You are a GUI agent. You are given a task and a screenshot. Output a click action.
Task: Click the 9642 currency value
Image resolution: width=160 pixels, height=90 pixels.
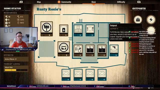pyautogui.click(x=20, y=23)
